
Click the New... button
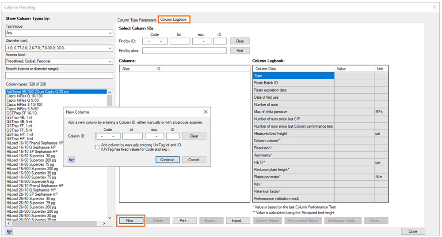(x=131, y=220)
